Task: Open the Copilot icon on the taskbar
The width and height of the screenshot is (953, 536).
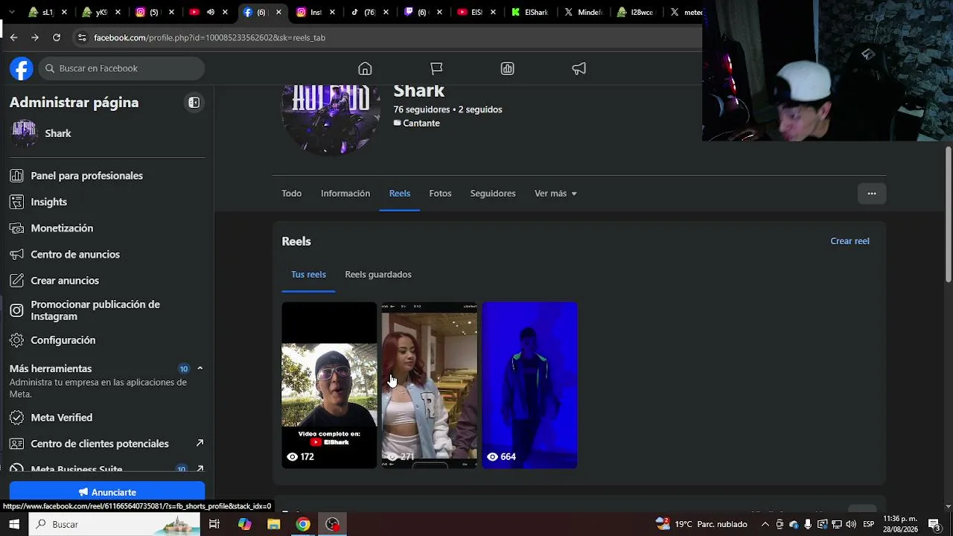Action: tap(245, 524)
